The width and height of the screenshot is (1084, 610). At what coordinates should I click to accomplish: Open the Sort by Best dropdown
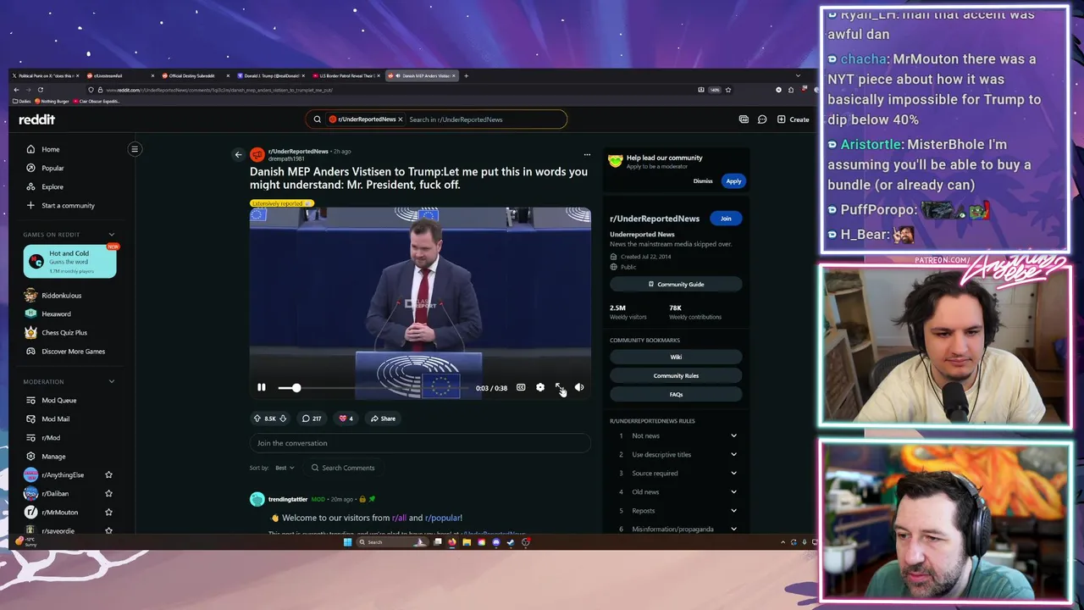(285, 468)
